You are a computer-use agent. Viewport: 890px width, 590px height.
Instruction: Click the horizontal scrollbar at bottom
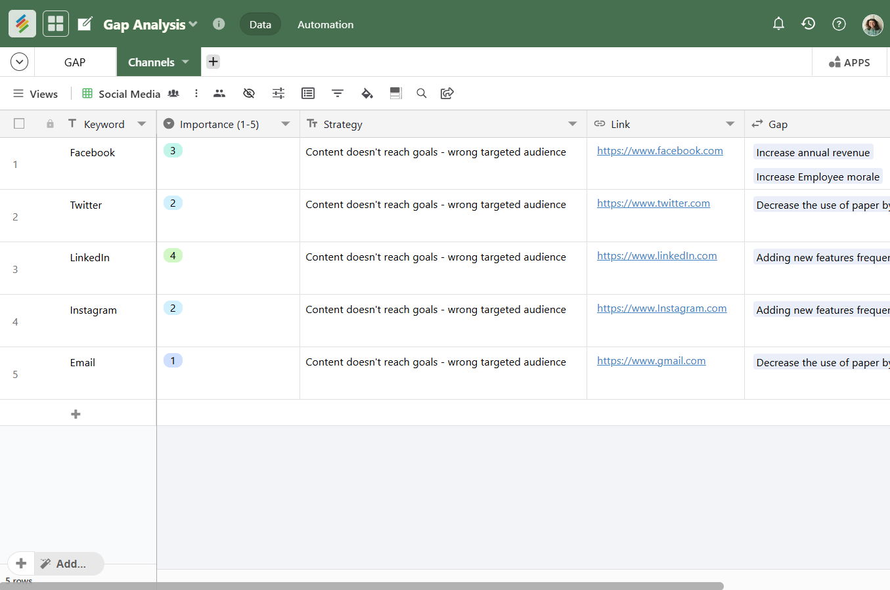click(362, 585)
